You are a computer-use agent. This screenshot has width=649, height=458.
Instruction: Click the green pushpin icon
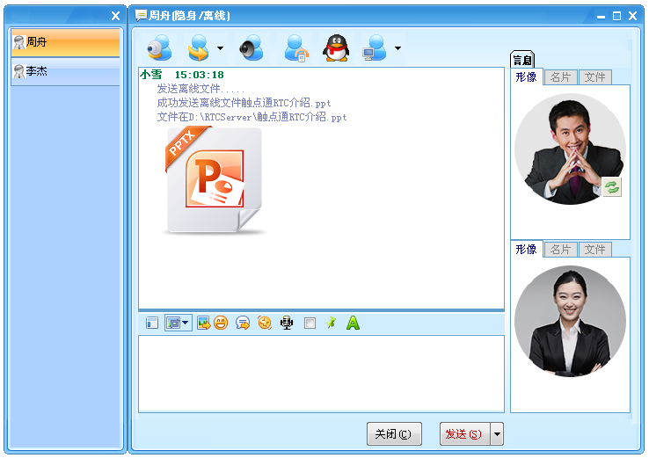pyautogui.click(x=331, y=324)
